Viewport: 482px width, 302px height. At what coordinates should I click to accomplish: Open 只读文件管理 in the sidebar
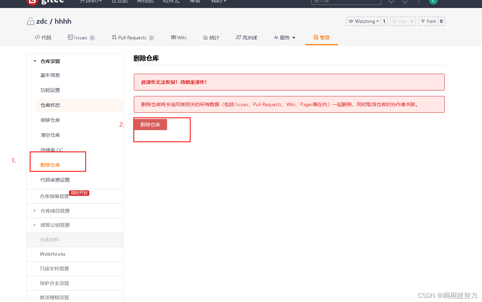(54, 269)
